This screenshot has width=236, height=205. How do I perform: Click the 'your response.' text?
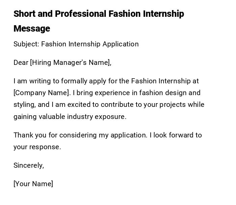click(37, 147)
